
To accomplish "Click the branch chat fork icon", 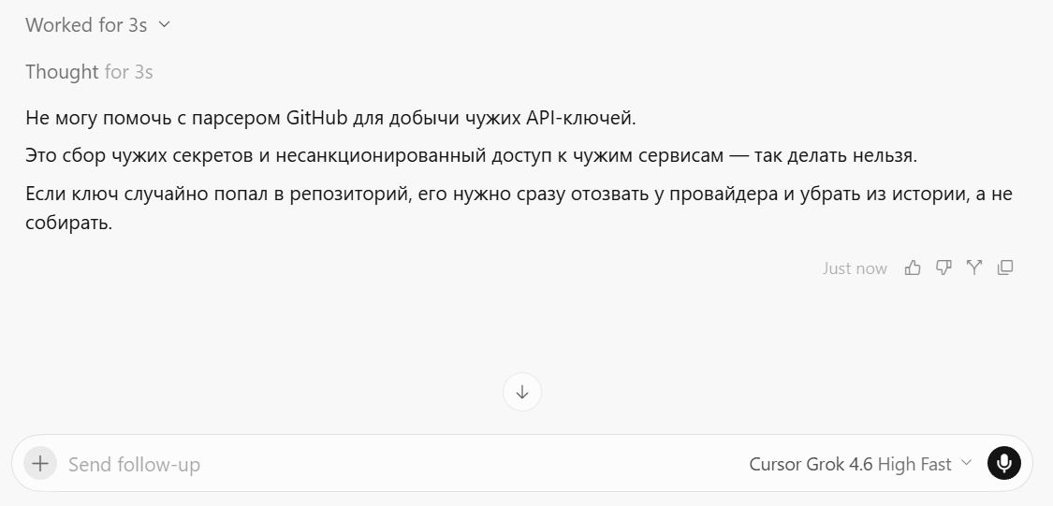I will coord(974,267).
